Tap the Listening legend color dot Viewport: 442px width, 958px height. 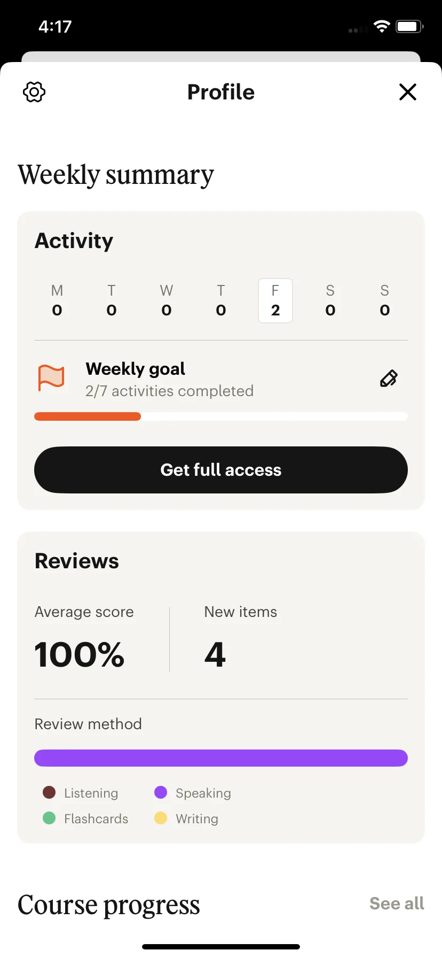(49, 792)
